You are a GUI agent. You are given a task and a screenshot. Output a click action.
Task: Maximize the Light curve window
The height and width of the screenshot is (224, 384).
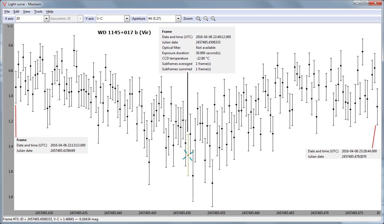coord(365,3)
